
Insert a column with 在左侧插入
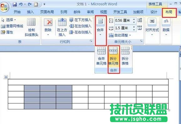(x=80, y=26)
